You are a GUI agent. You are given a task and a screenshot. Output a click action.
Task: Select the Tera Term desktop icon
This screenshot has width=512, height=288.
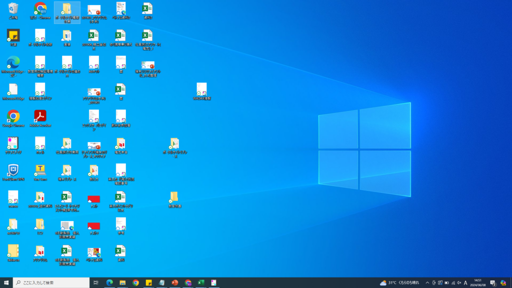pyautogui.click(x=40, y=170)
